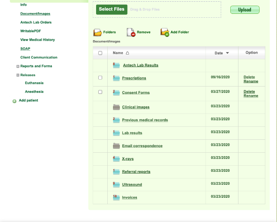Click the Folders toolbar label

point(110,32)
